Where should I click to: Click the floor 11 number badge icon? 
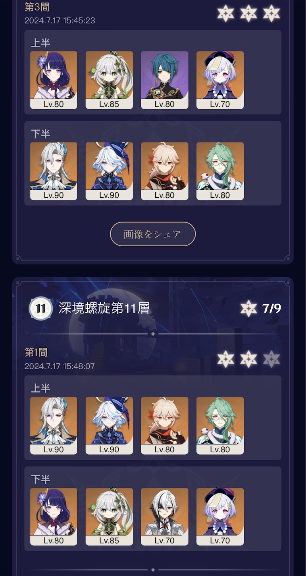tap(40, 308)
